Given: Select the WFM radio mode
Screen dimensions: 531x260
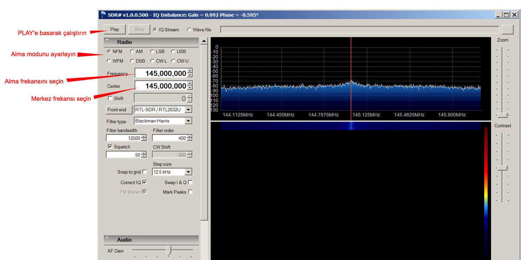Looking at the screenshot, I should [109, 61].
